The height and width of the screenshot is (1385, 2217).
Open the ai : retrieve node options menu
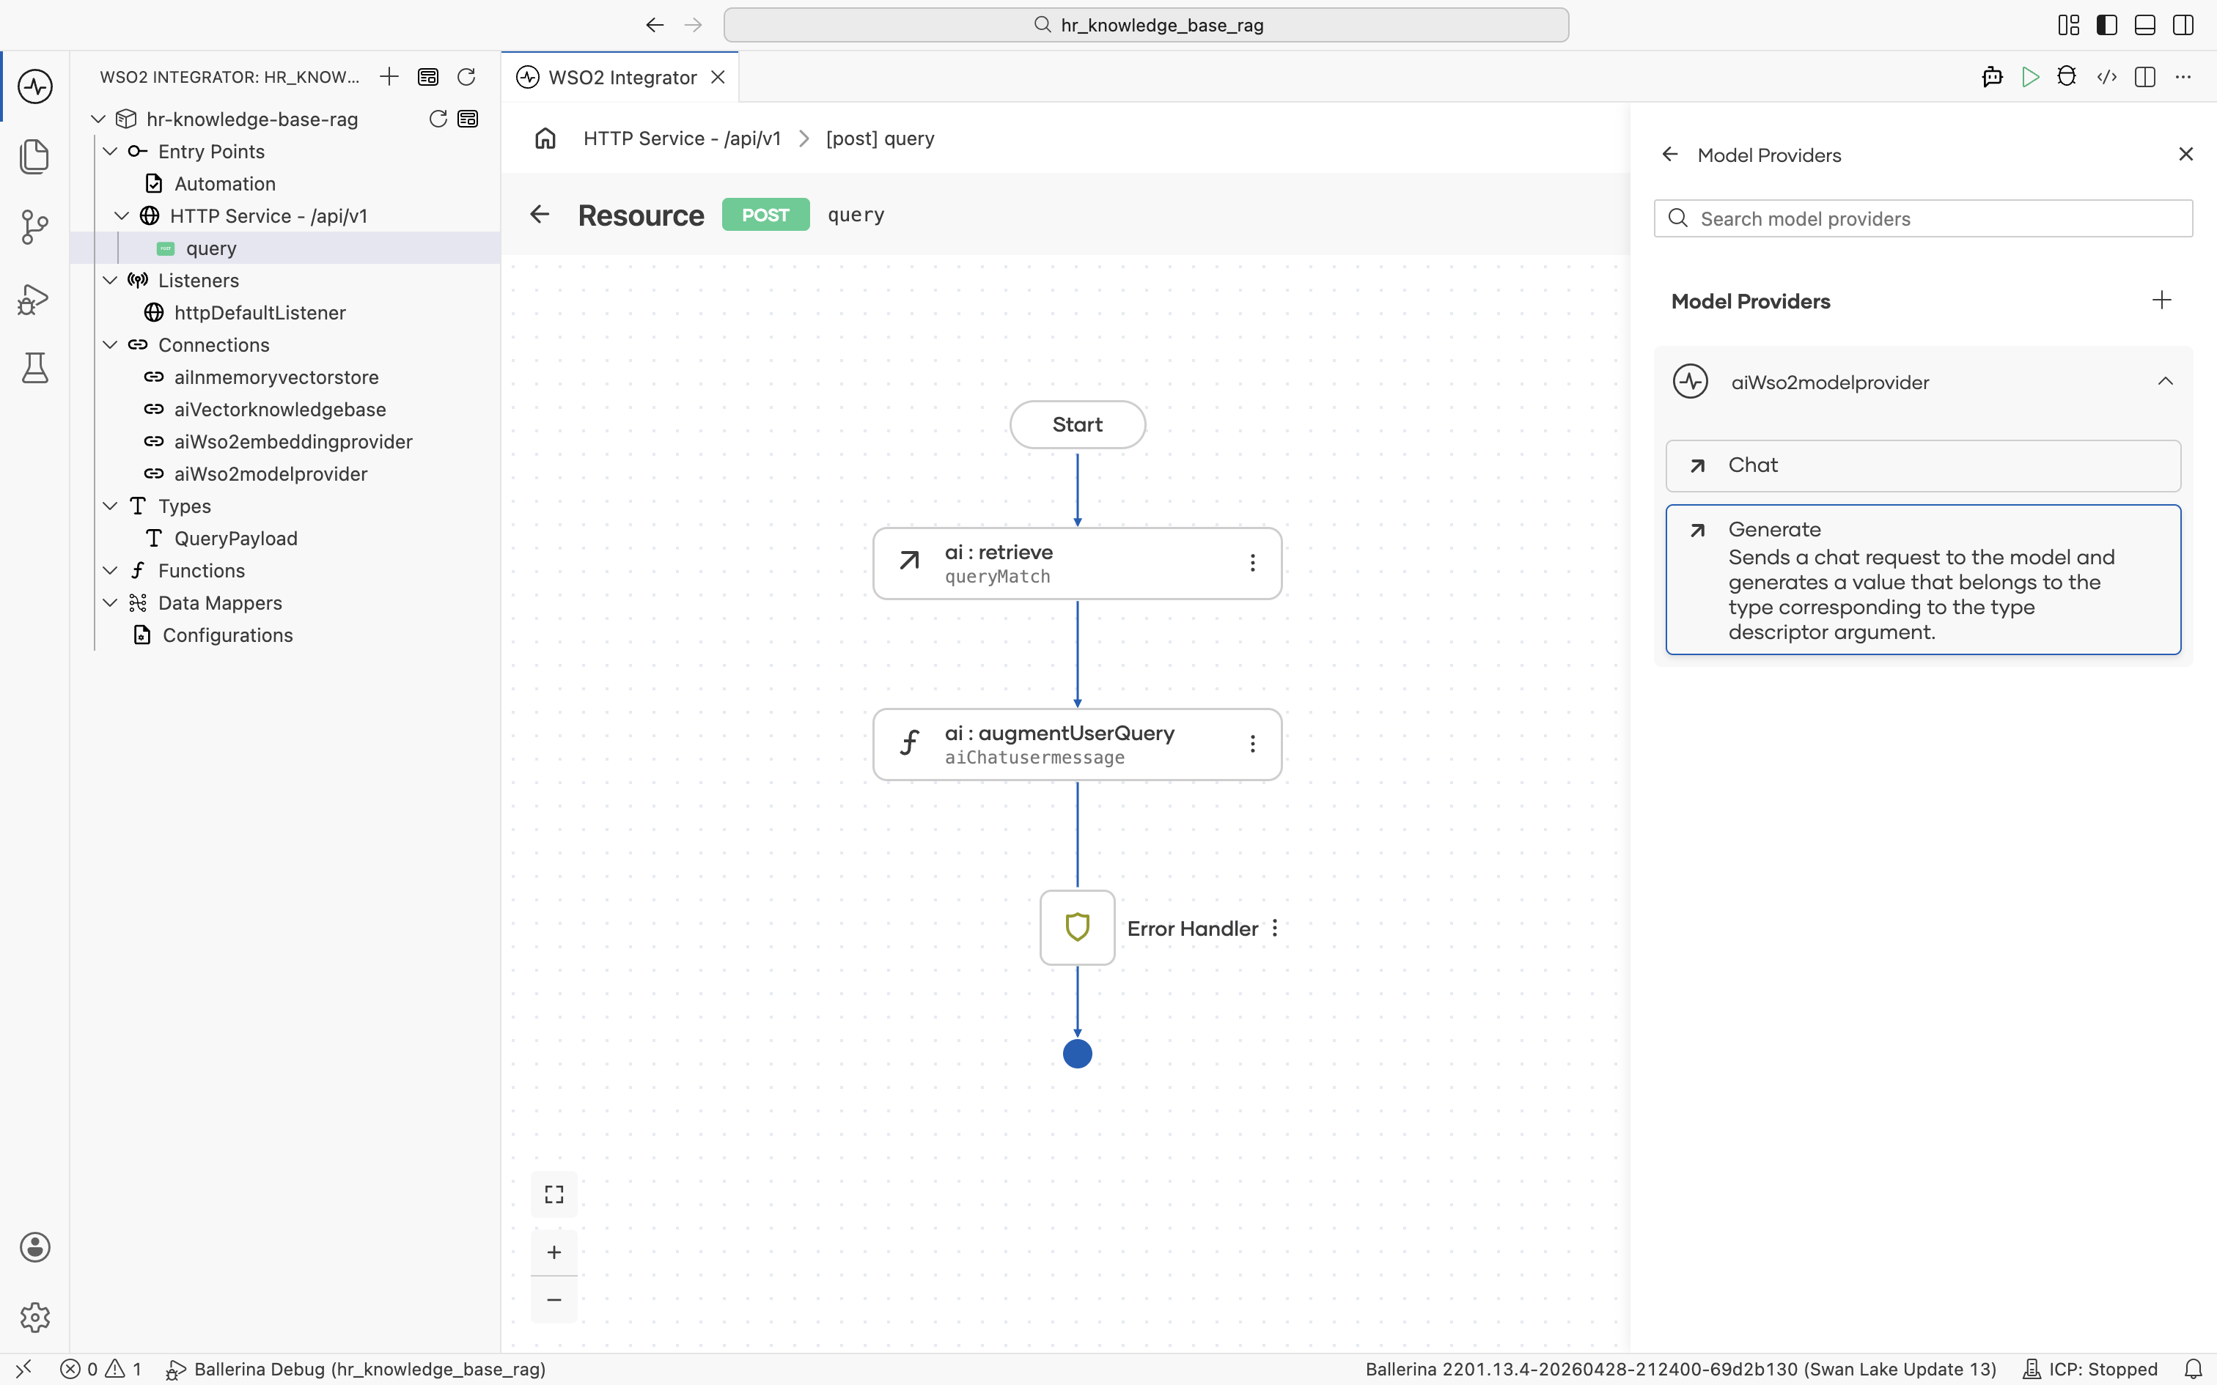point(1252,564)
